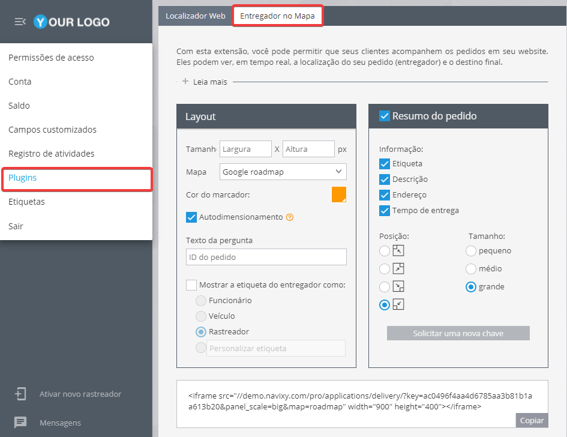
Task: Select the Rastreador radio option
Action: point(200,332)
